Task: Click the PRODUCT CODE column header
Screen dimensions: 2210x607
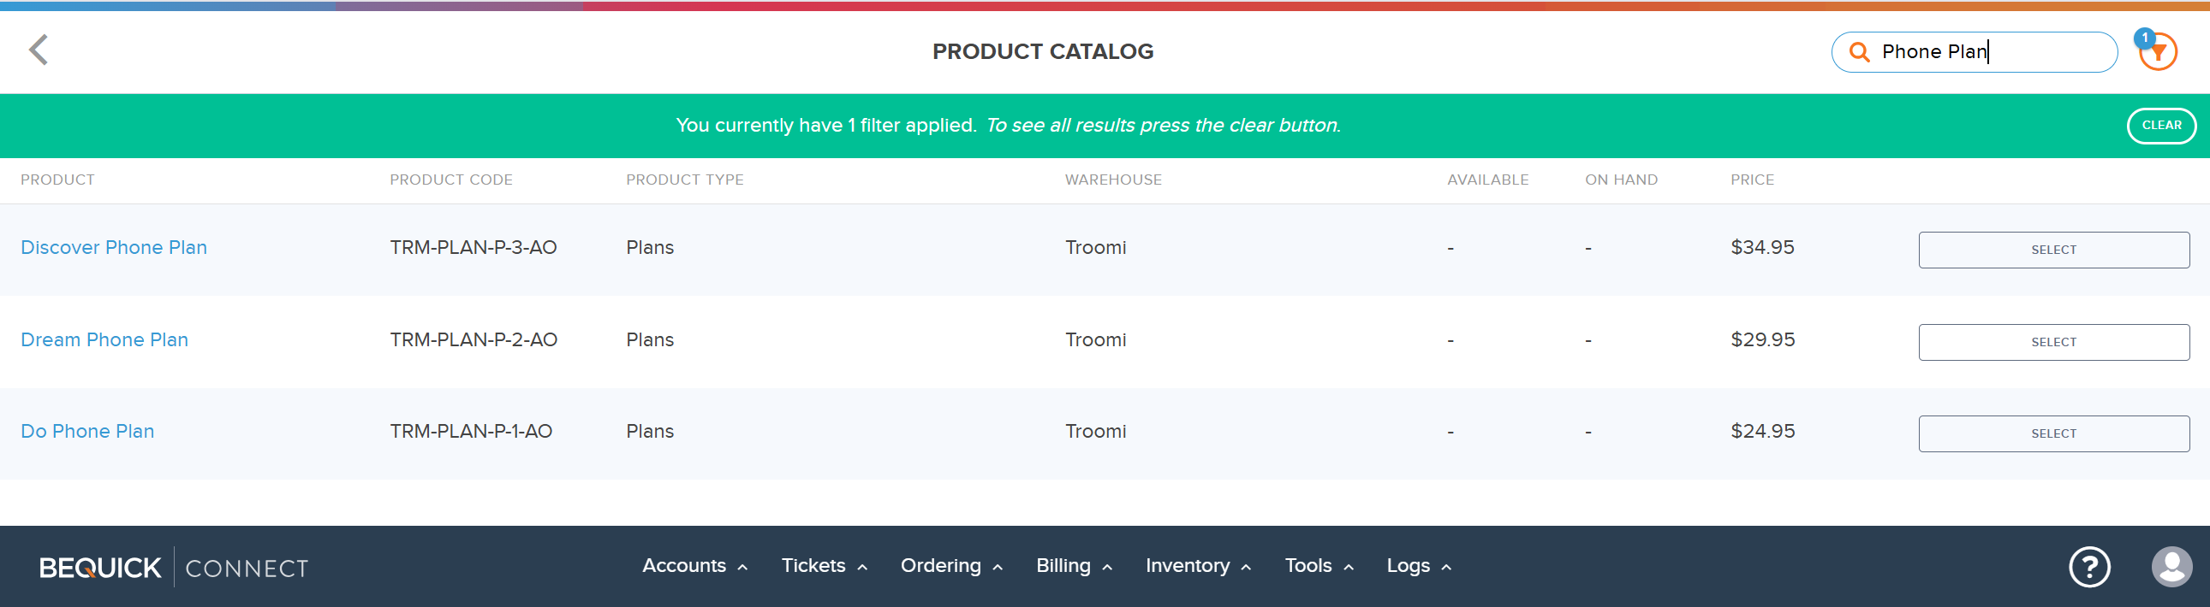Action: tap(451, 180)
